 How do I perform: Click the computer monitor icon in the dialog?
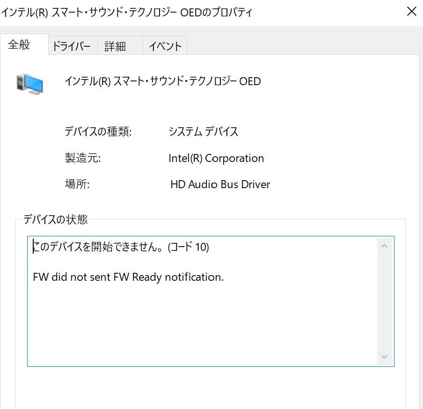click(34, 83)
